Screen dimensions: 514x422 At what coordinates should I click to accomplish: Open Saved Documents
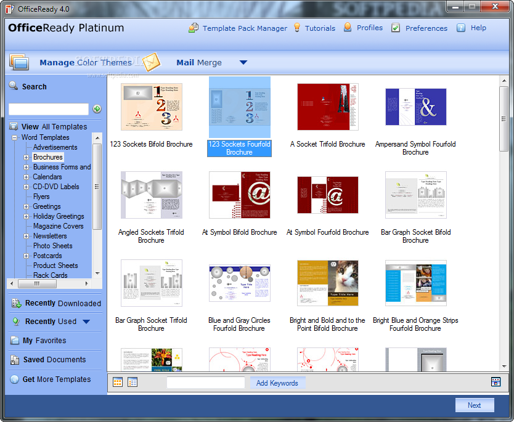54,359
